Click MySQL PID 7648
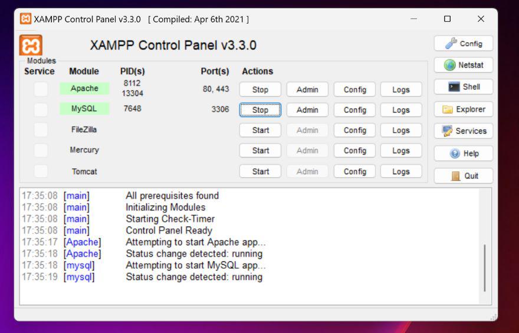The width and height of the screenshot is (519, 333). 132,109
